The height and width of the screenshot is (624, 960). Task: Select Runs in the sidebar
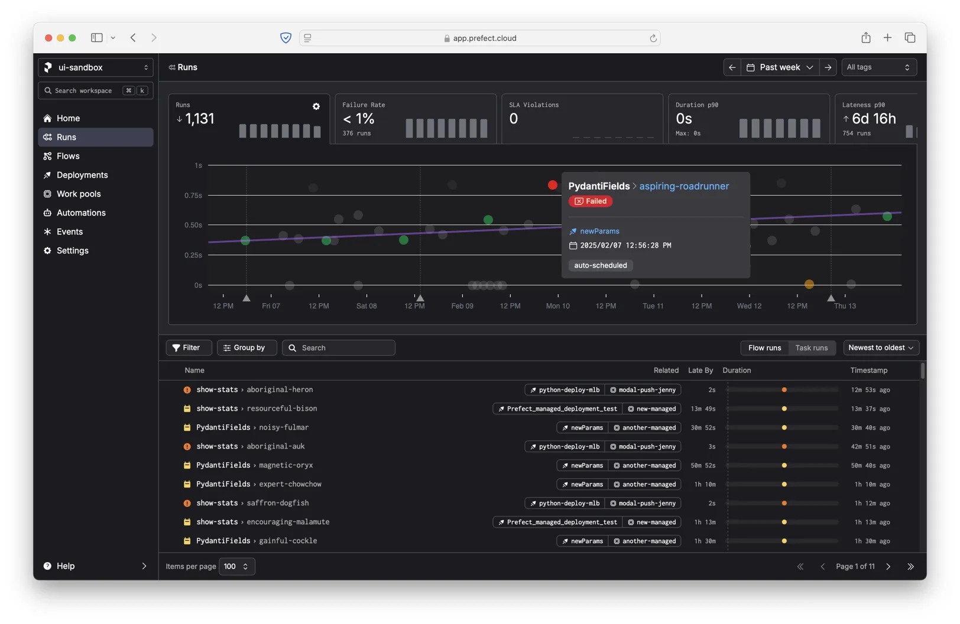(x=95, y=137)
